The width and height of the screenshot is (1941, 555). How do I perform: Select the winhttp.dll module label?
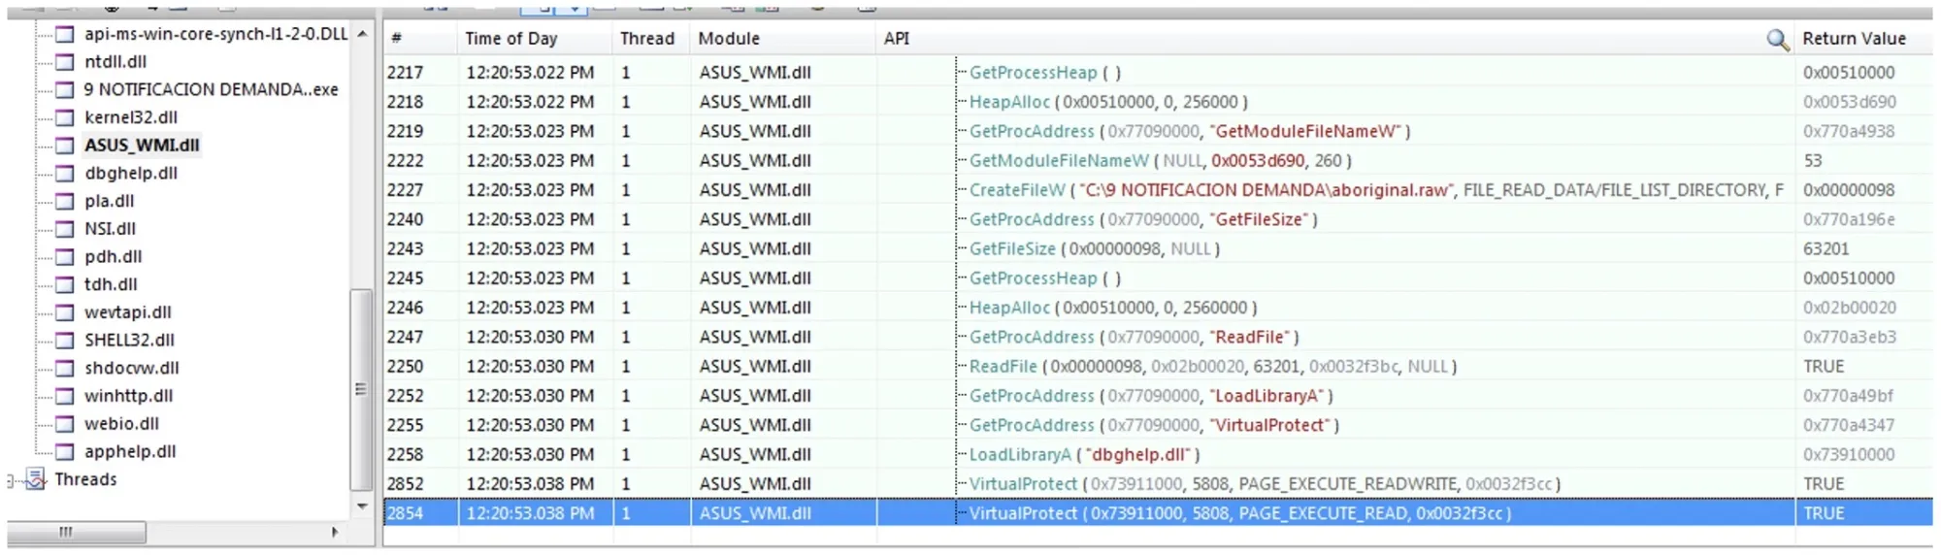coord(128,396)
